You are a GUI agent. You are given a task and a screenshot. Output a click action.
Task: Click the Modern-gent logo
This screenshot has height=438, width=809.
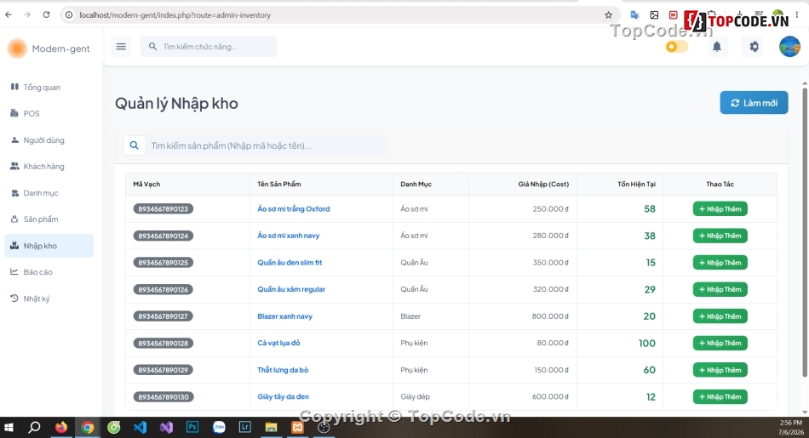[x=49, y=48]
